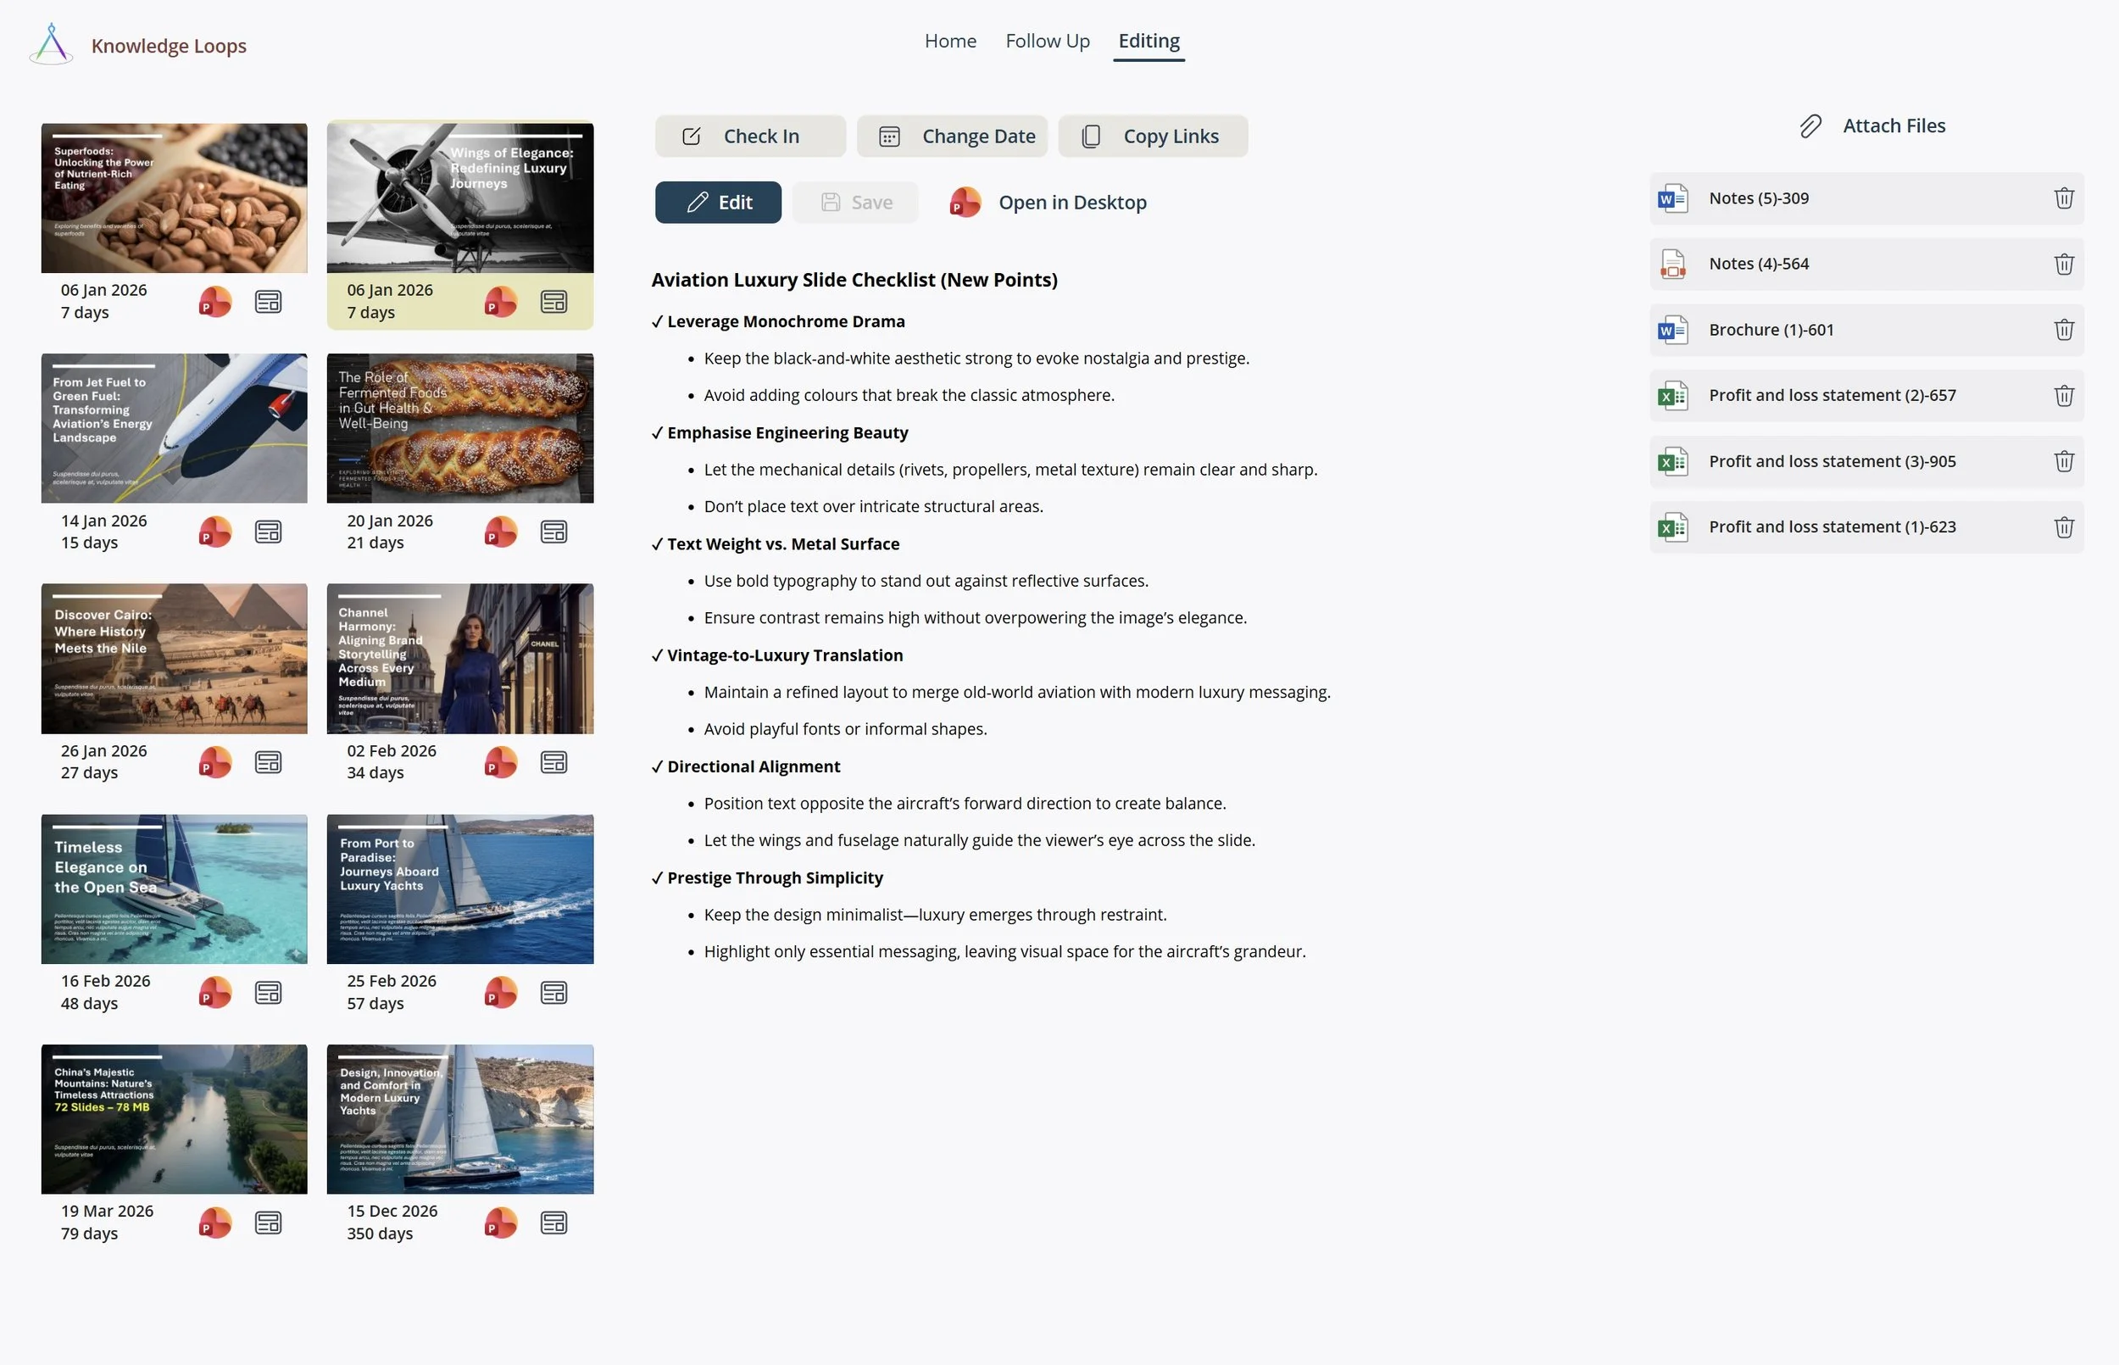Go to the Home tab
2119x1365 pixels.
point(949,41)
